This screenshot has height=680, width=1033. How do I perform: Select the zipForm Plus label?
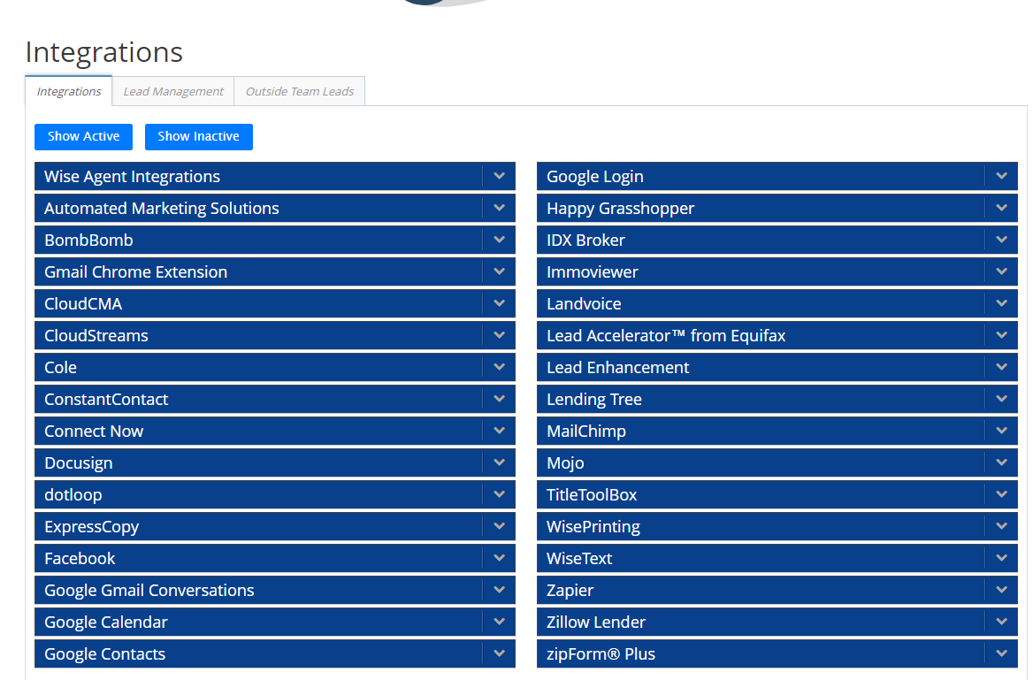(x=601, y=654)
